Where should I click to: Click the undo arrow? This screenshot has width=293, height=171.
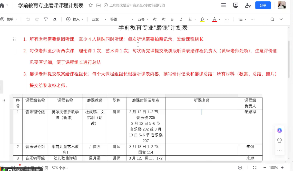[28, 19]
